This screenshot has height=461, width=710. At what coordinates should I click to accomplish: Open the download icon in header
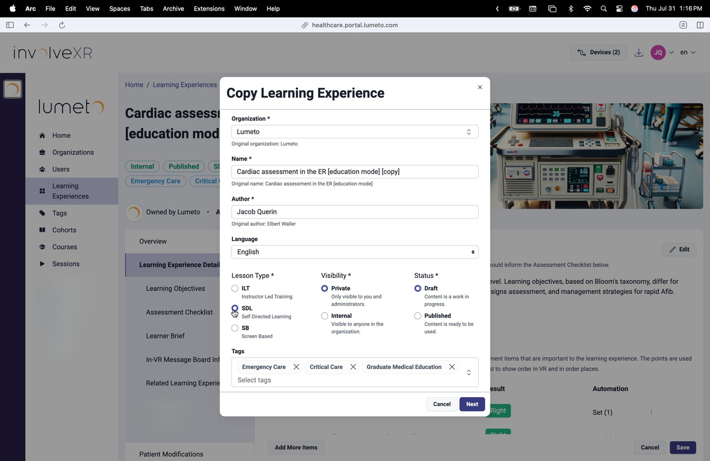point(638,53)
